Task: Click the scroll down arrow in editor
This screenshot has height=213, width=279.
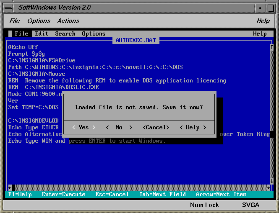Action: coord(272,181)
